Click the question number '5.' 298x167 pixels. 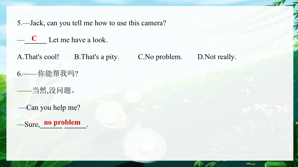point(20,23)
